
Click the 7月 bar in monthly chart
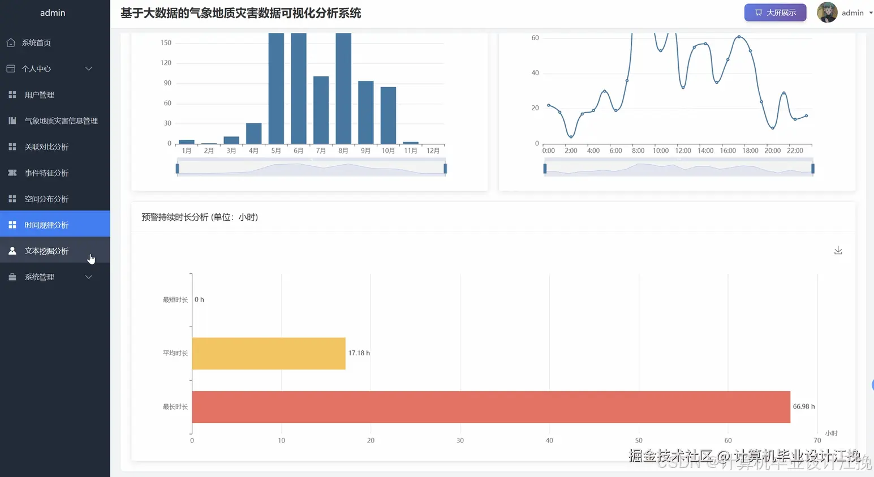point(321,110)
